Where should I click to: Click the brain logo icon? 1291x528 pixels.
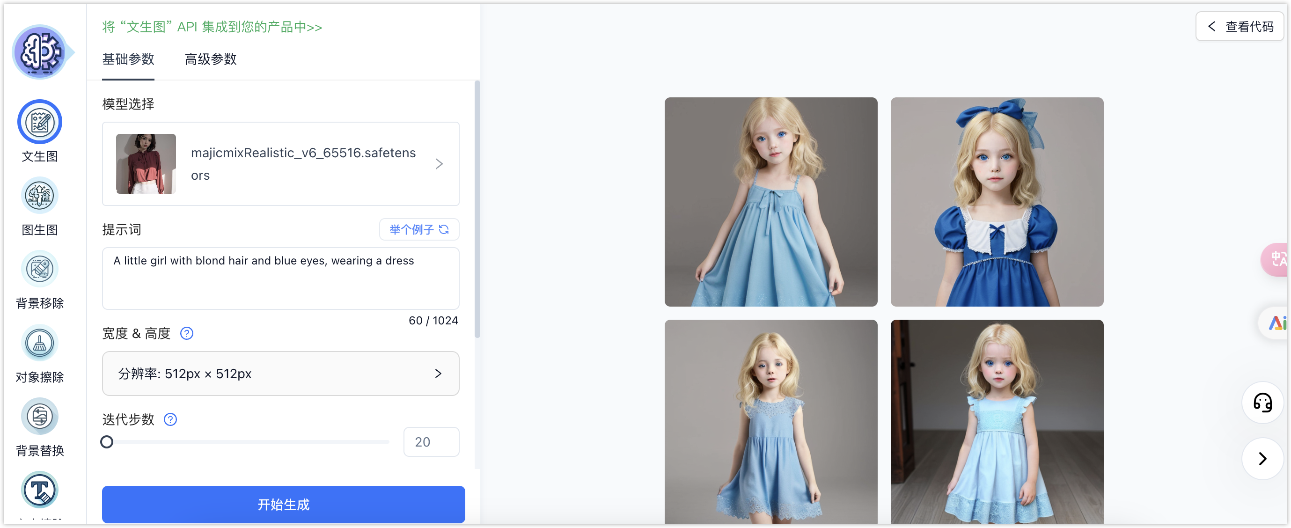click(40, 52)
